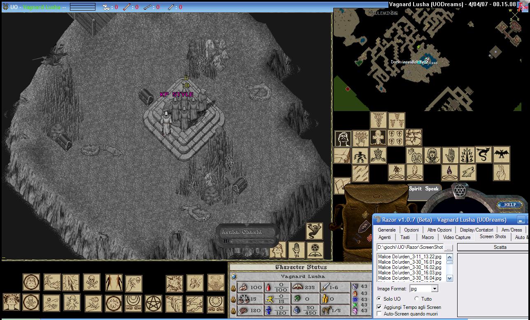The height and width of the screenshot is (320, 530).
Task: Click the two humanoid silhouettes spell icon
Action: click(x=114, y=283)
